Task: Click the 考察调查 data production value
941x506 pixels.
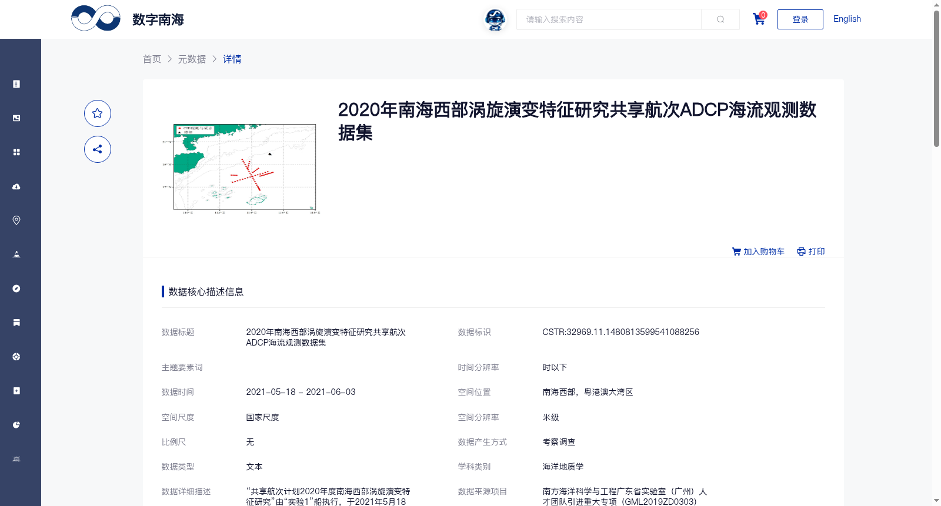Action: (x=559, y=442)
